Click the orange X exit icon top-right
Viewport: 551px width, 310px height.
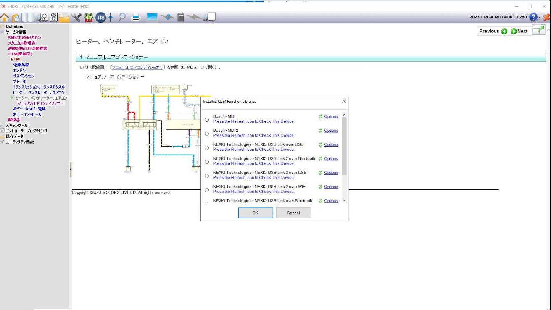546,17
